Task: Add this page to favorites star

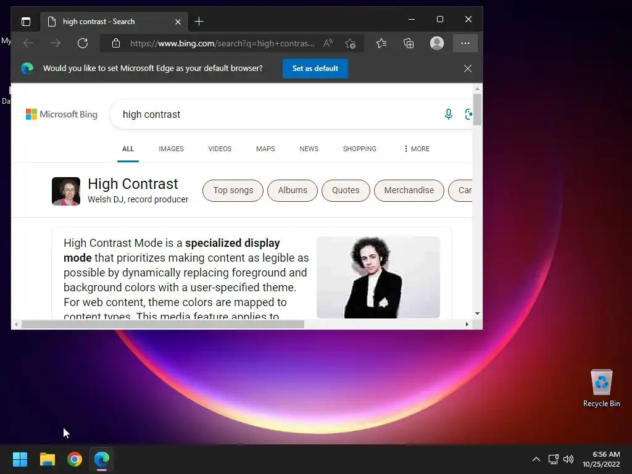Action: pyautogui.click(x=351, y=43)
